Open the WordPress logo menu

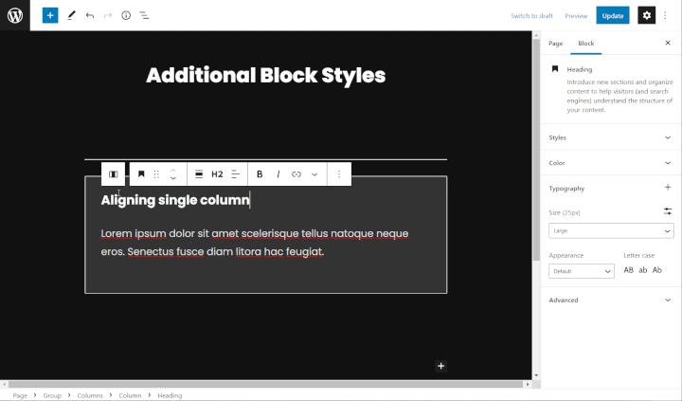tap(15, 15)
